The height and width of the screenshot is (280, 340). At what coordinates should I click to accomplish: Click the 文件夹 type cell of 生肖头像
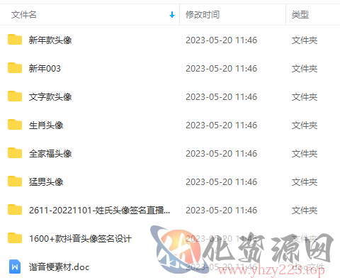pyautogui.click(x=305, y=125)
